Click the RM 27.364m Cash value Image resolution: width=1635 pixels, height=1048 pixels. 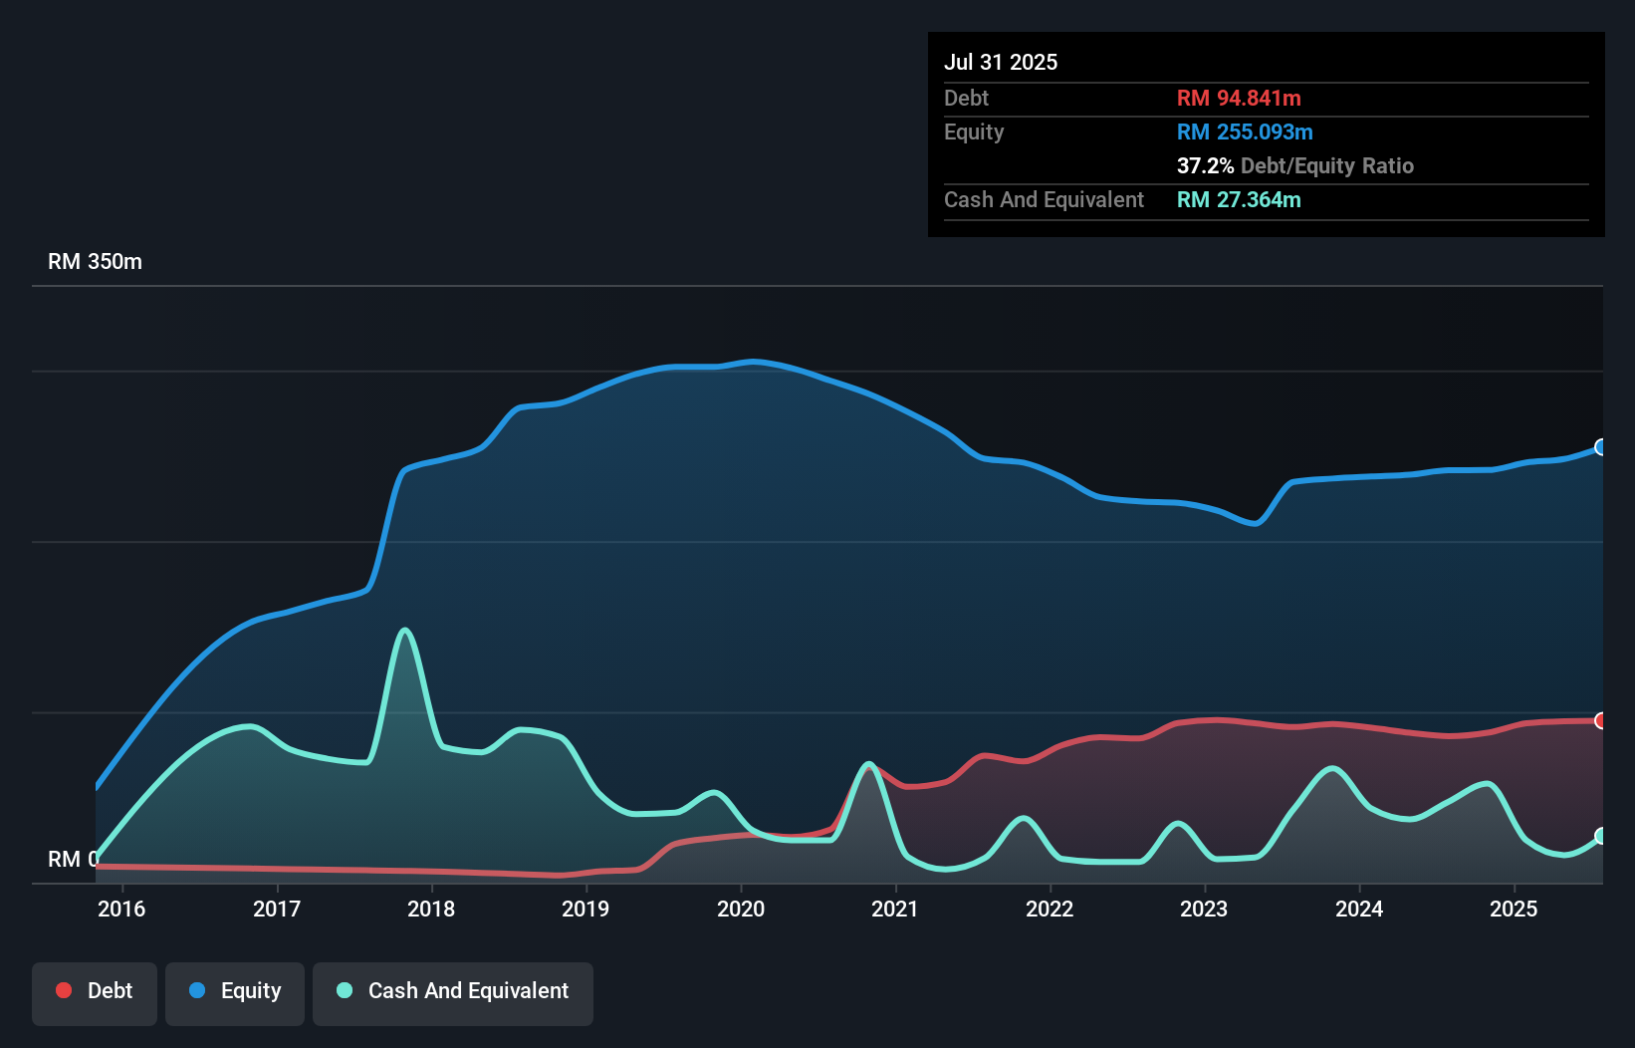(1239, 200)
